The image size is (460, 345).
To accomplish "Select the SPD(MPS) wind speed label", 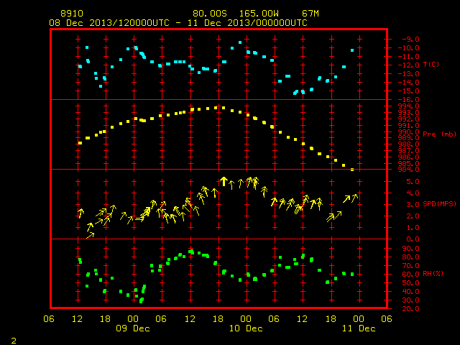I will pos(439,203).
